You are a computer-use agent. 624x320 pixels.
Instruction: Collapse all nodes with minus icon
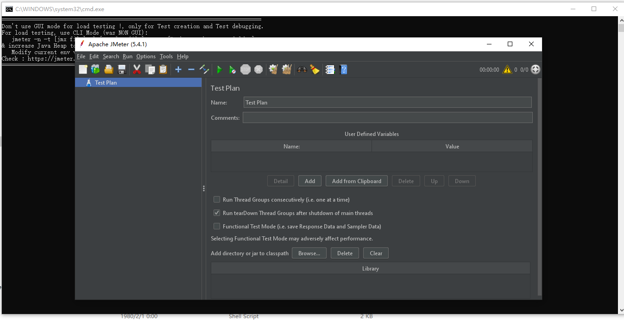191,69
